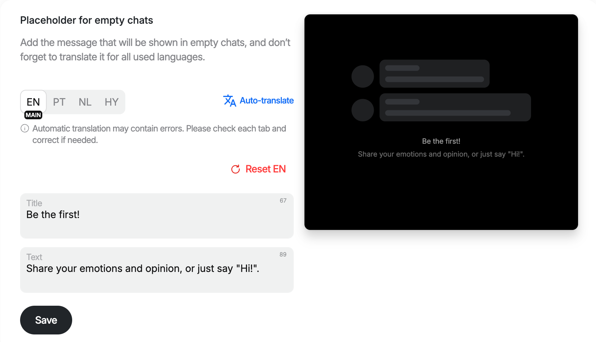Screen dimensions: 596x342
Task: Click the red Reset circular arrow icon
Action: pos(236,169)
